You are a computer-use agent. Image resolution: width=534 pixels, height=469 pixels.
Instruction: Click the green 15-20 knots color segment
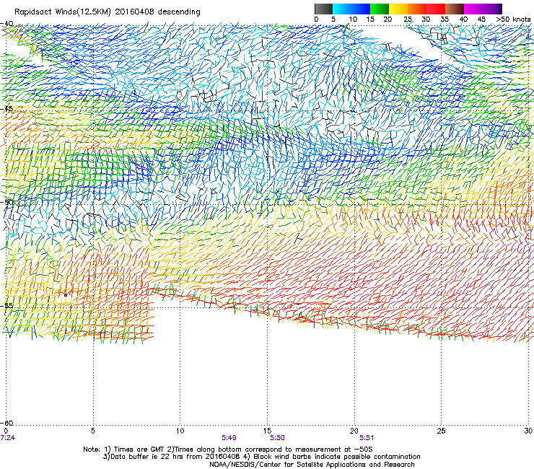[380, 9]
